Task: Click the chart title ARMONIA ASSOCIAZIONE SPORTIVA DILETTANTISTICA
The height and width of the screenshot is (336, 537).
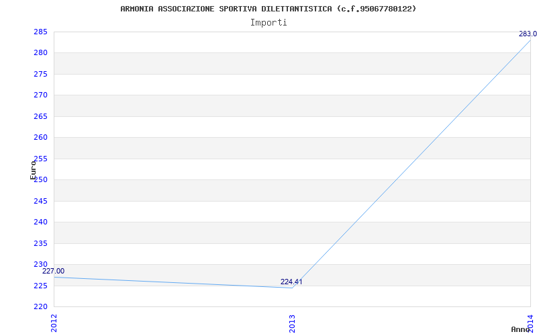Action: point(268,9)
